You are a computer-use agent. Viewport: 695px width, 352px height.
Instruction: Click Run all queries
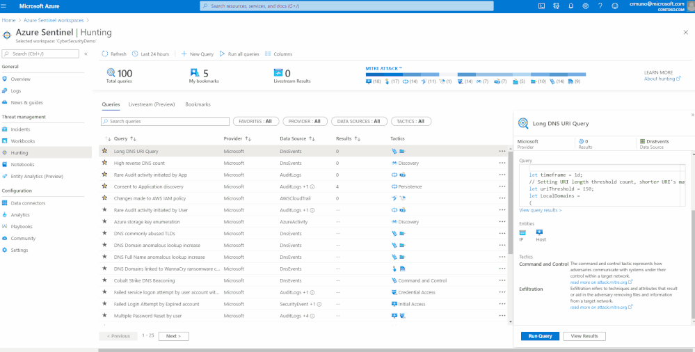239,54
